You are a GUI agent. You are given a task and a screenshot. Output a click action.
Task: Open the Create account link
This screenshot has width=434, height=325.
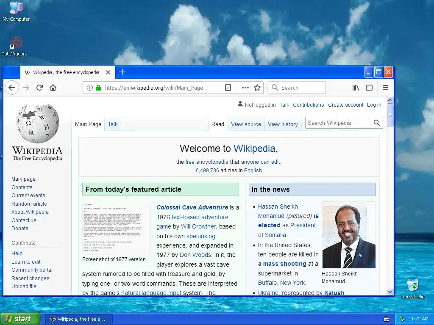(x=345, y=105)
